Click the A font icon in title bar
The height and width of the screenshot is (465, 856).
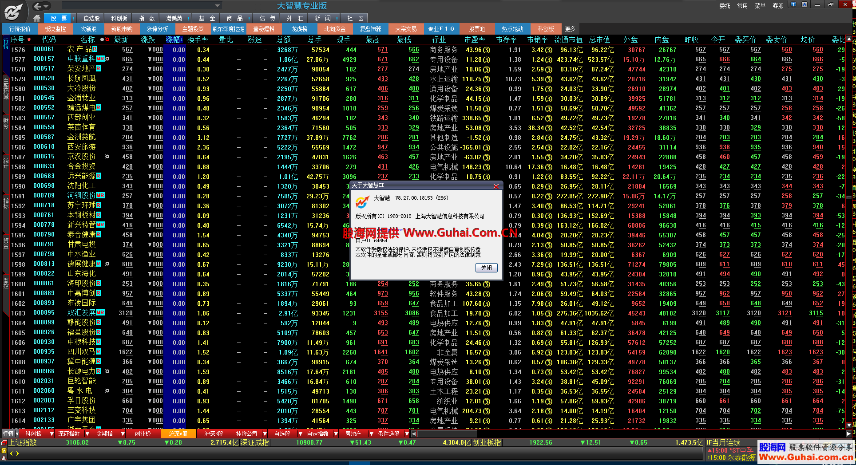click(804, 4)
